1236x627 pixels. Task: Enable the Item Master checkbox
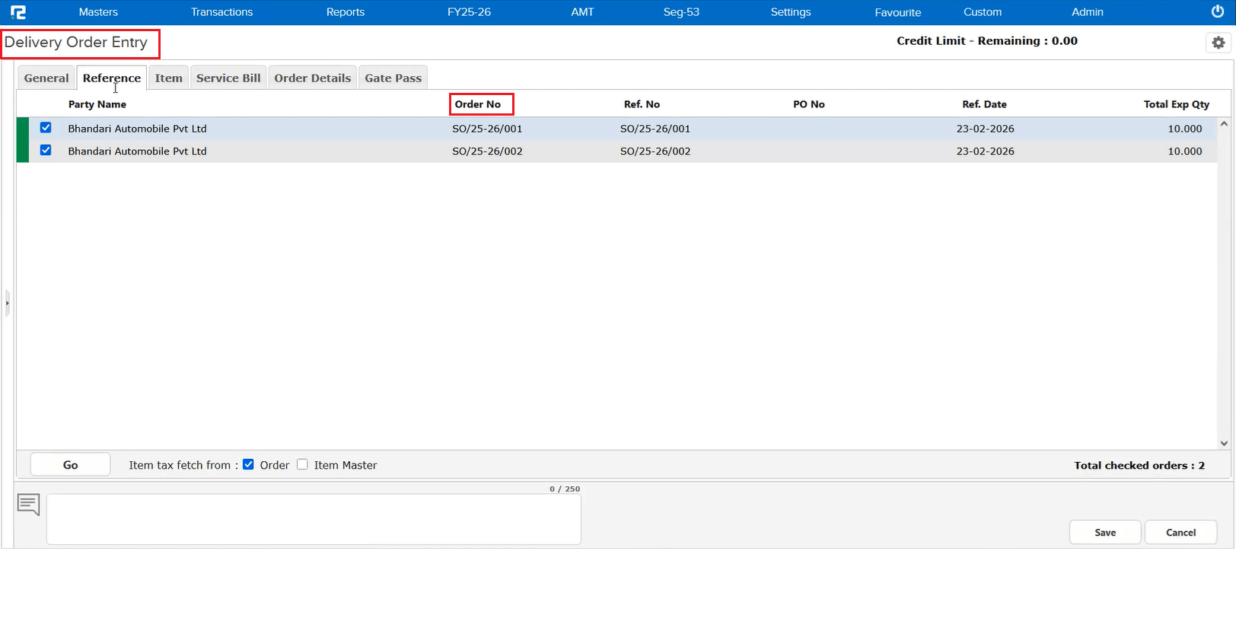pyautogui.click(x=302, y=465)
